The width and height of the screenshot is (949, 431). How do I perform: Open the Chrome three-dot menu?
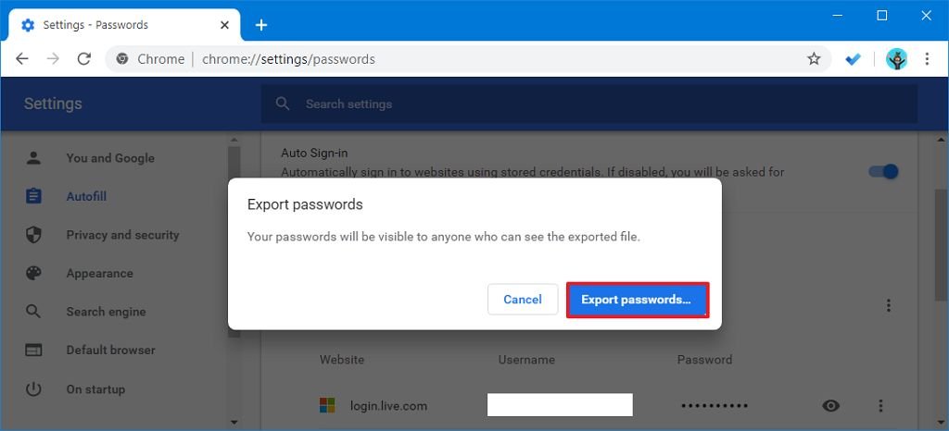tap(927, 59)
